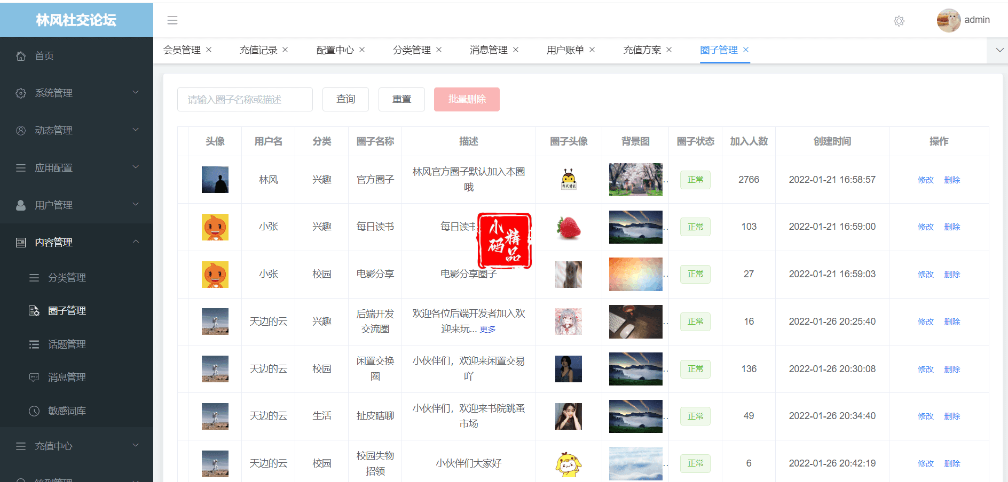Click the 敏感词库 clock icon
The image size is (1008, 482).
tap(34, 411)
